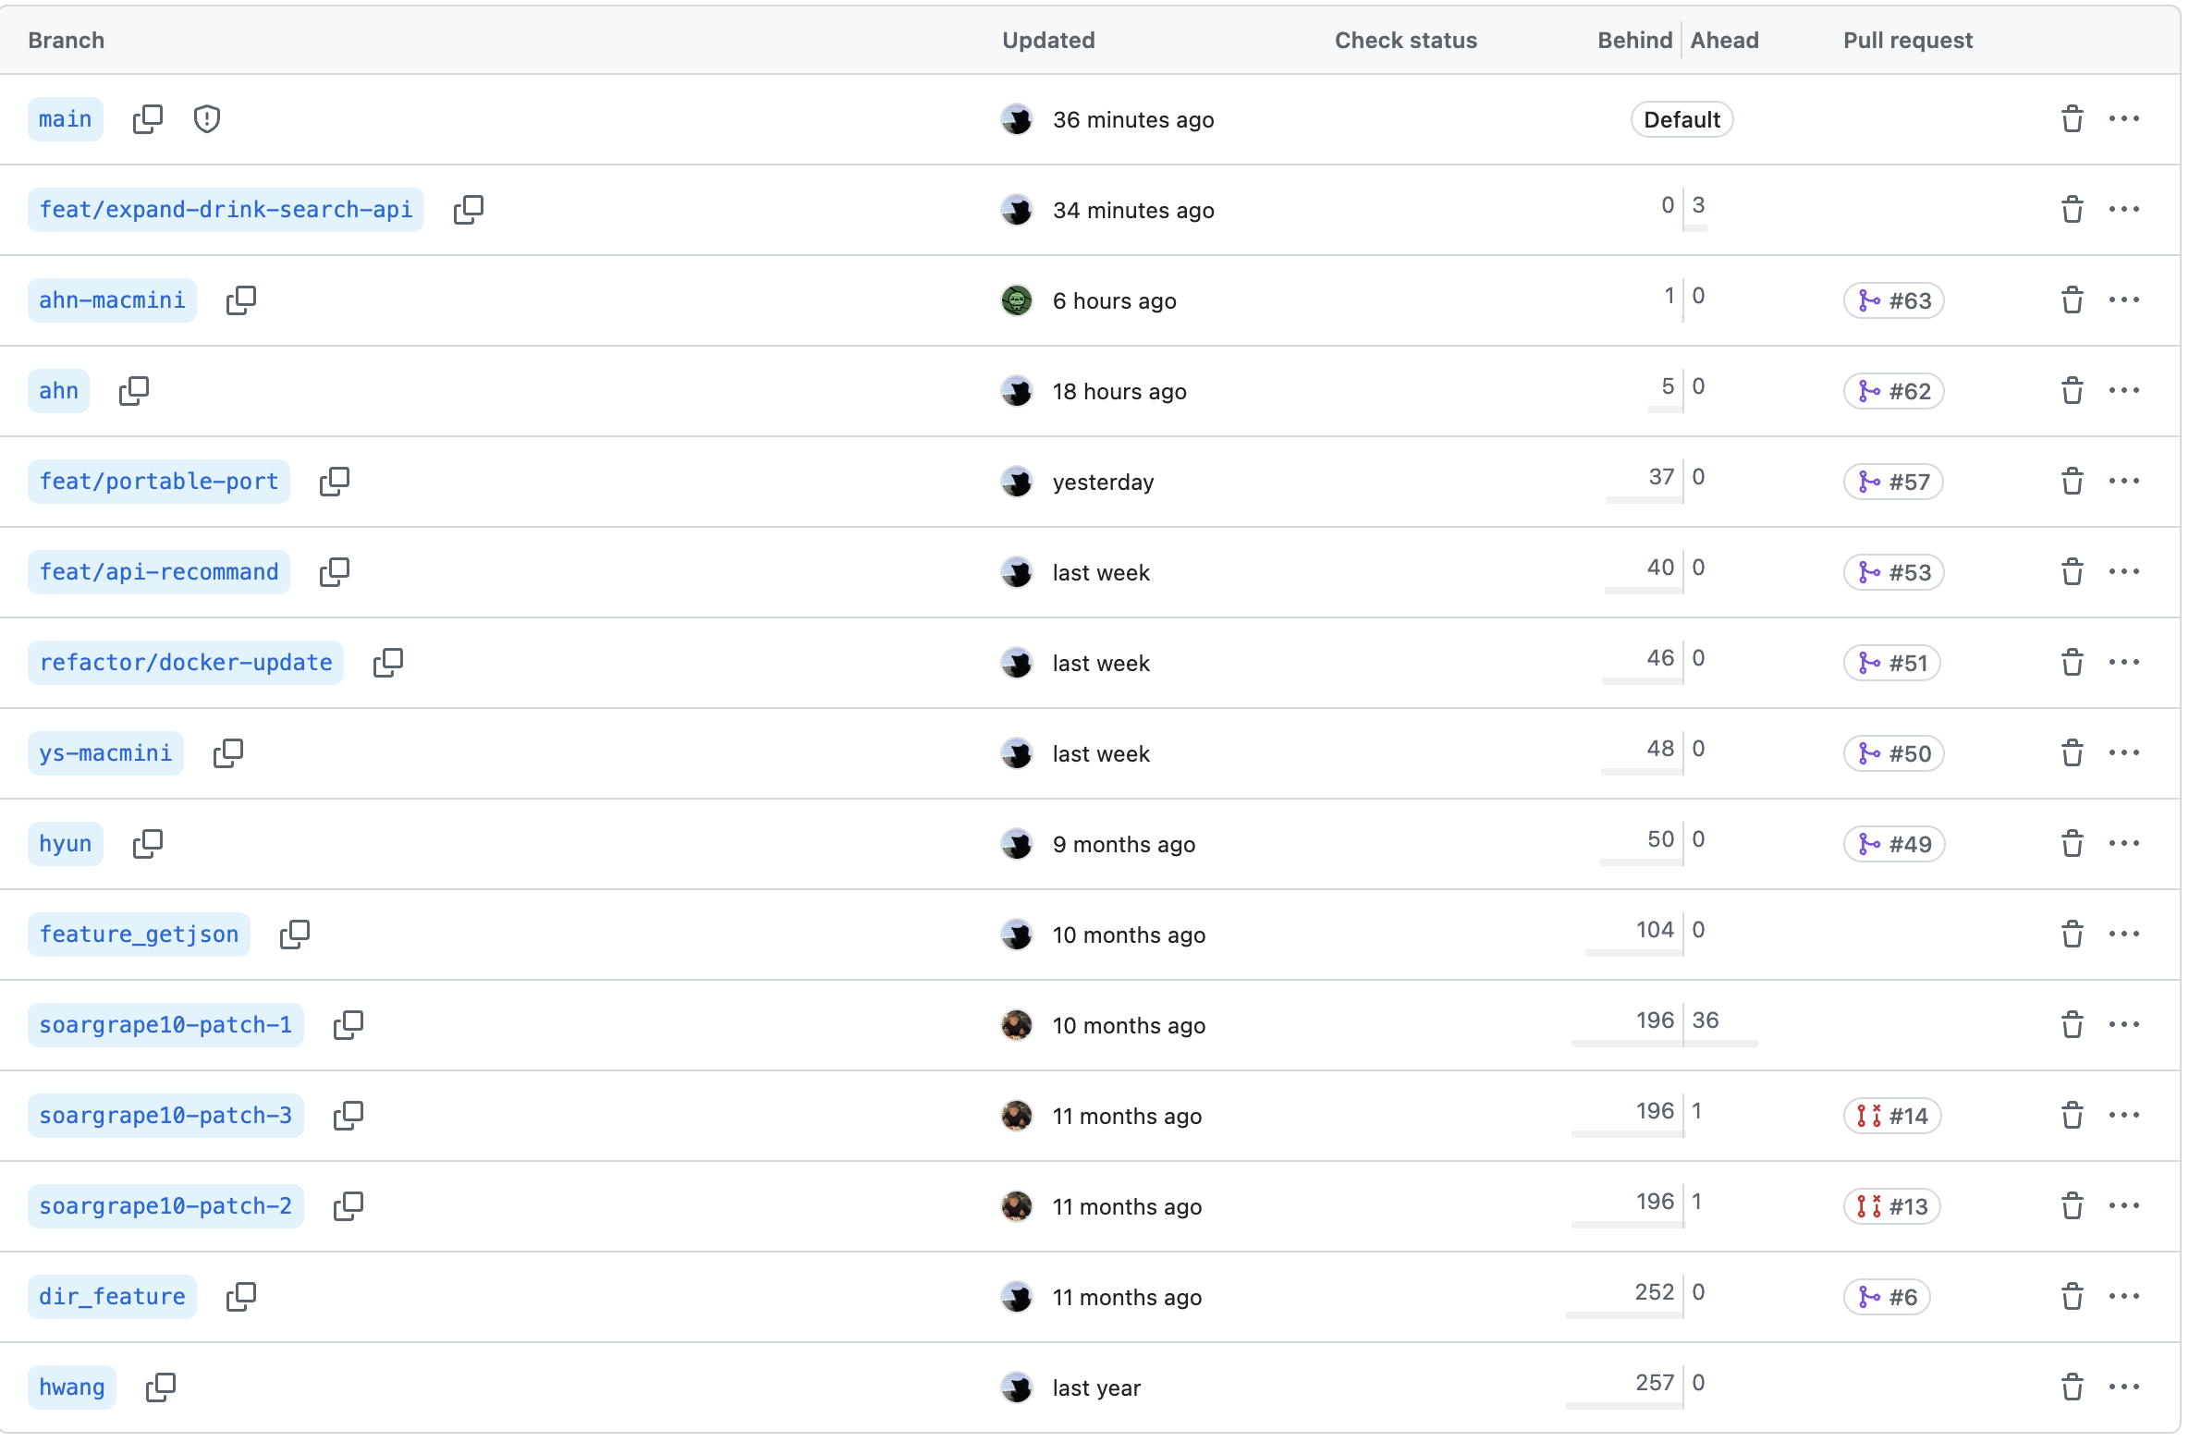This screenshot has height=1442, width=2189.
Task: Delete the ahn-macmini branch
Action: [x=2072, y=300]
